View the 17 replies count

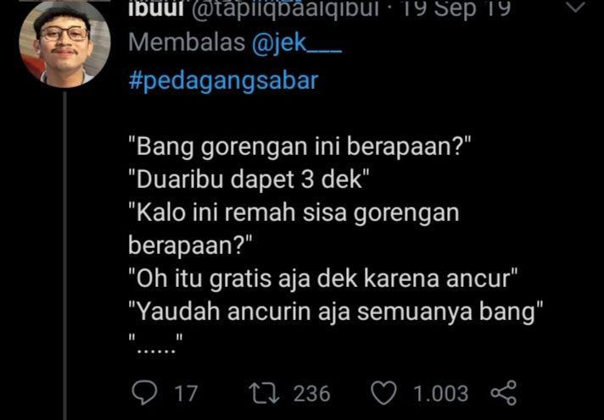(186, 394)
